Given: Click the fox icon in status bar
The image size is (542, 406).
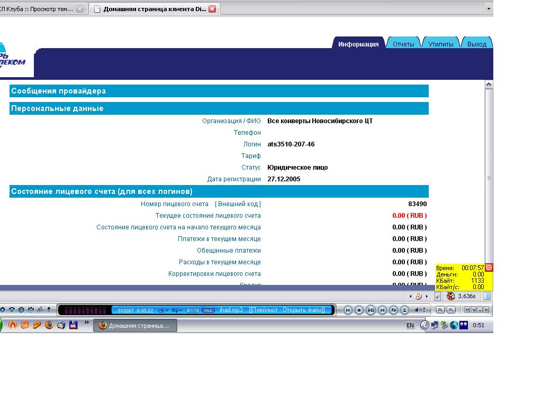Looking at the screenshot, I should pos(451,296).
